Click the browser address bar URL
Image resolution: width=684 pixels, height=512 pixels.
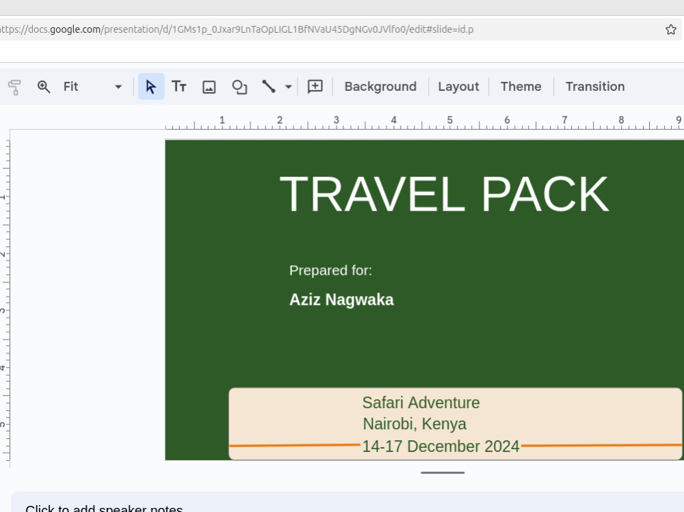pos(237,29)
